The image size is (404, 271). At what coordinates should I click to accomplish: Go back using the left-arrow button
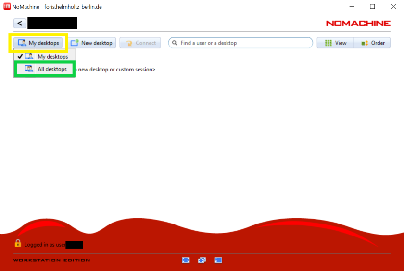click(20, 24)
